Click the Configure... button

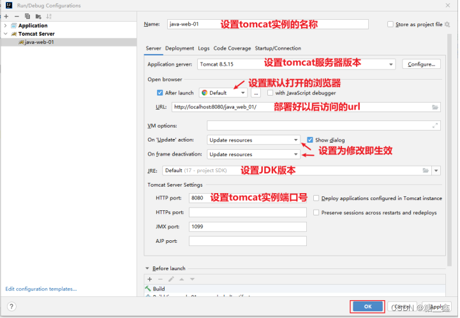click(x=421, y=64)
